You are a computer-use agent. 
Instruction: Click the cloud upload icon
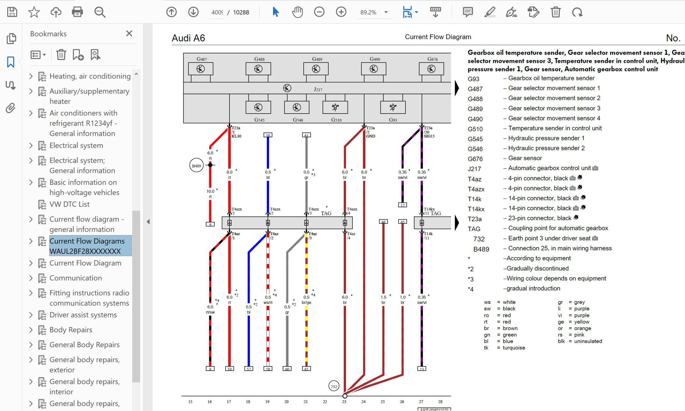[x=56, y=12]
